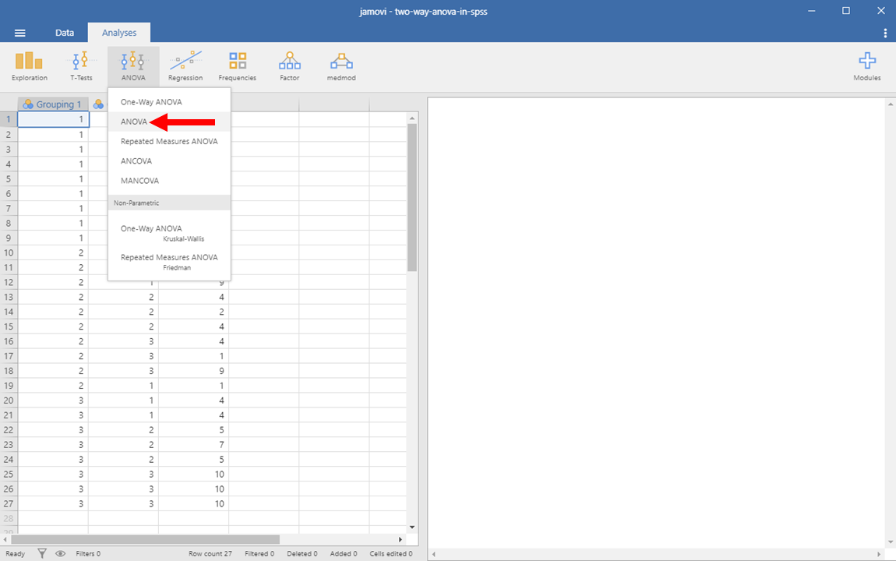Screen dimensions: 896x561
Task: Open the vertical three-dot options menu
Action: click(x=885, y=33)
